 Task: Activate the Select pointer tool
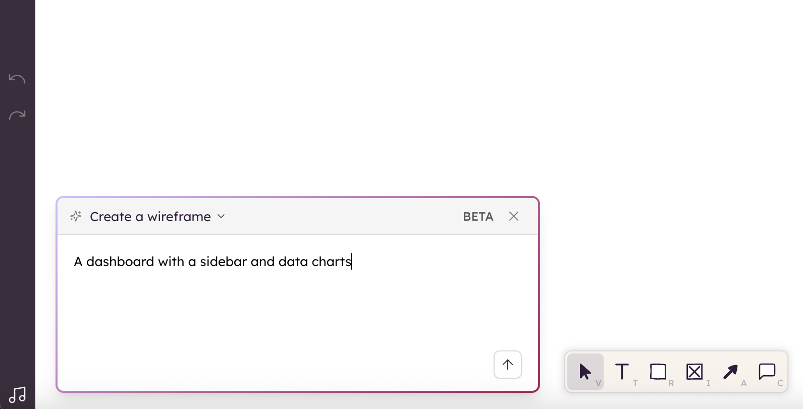click(x=585, y=372)
